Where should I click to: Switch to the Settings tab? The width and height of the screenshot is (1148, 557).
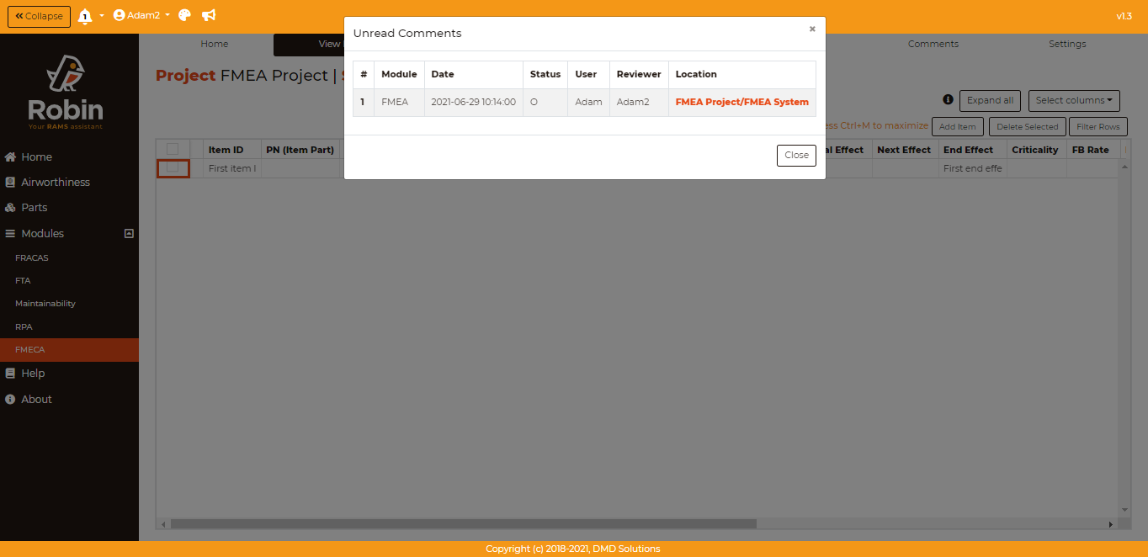click(x=1066, y=44)
